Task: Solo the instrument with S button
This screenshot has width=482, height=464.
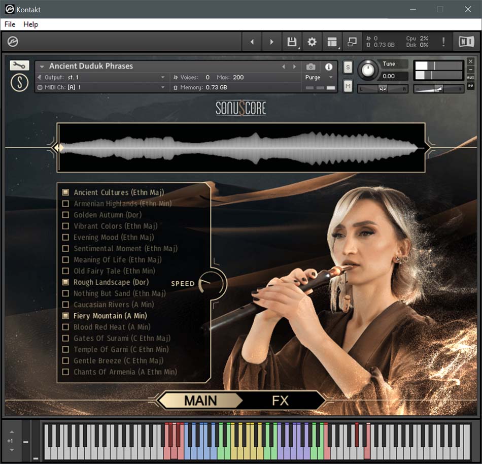Action: coord(348,67)
